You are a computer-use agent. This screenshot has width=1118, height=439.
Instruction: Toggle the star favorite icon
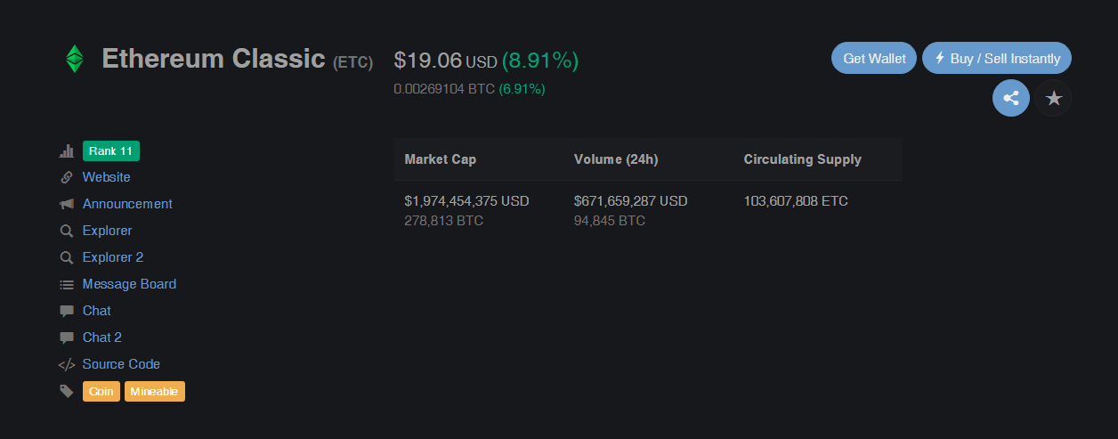click(1053, 98)
